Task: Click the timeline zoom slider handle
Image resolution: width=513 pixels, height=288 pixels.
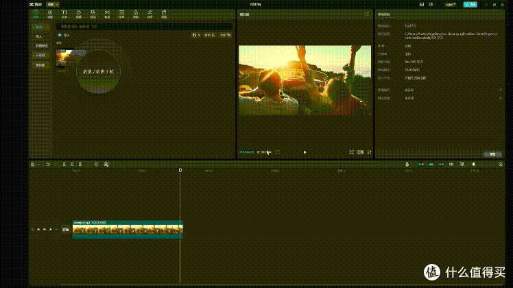Action: [x=473, y=165]
